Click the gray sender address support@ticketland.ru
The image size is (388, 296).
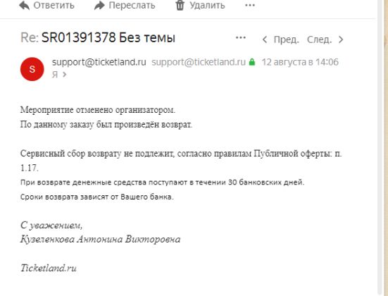click(x=199, y=62)
